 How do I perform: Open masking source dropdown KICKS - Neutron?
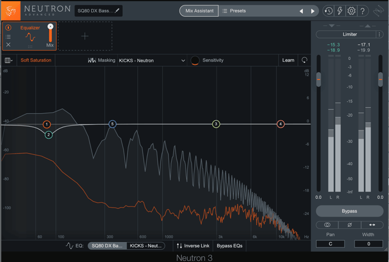(x=152, y=61)
